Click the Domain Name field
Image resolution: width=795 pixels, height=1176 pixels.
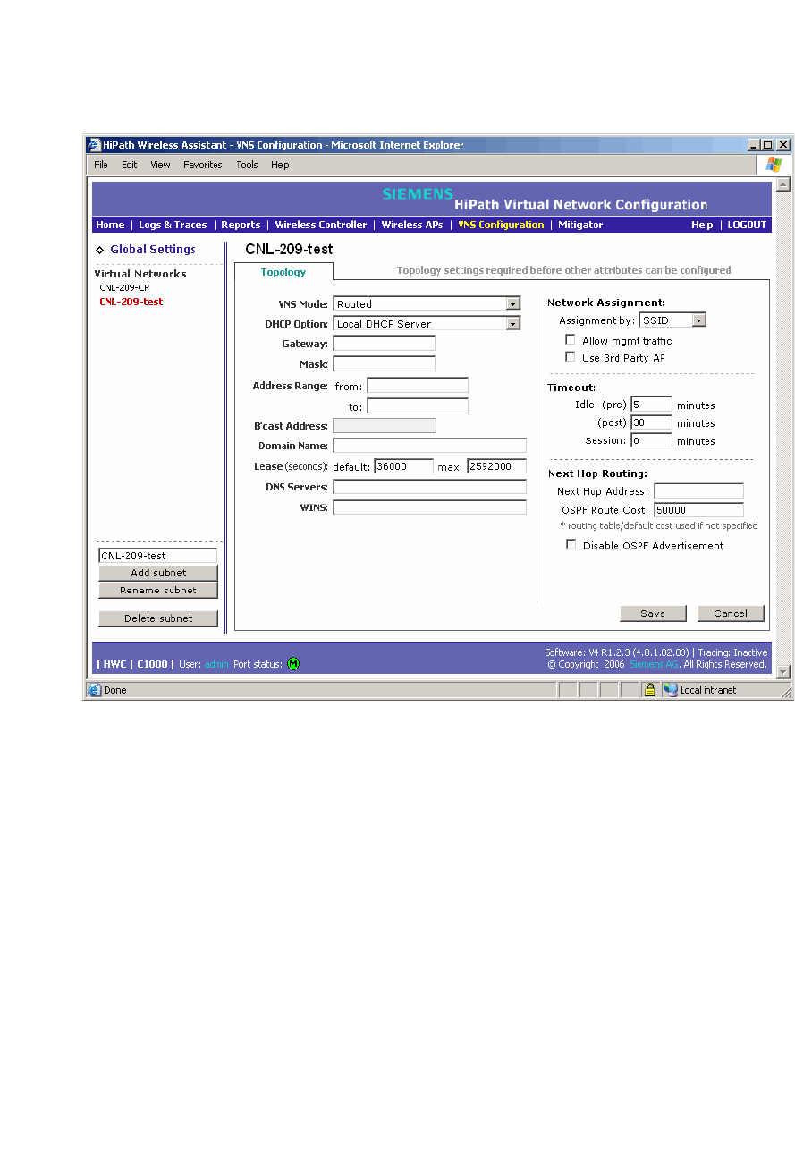tap(429, 446)
